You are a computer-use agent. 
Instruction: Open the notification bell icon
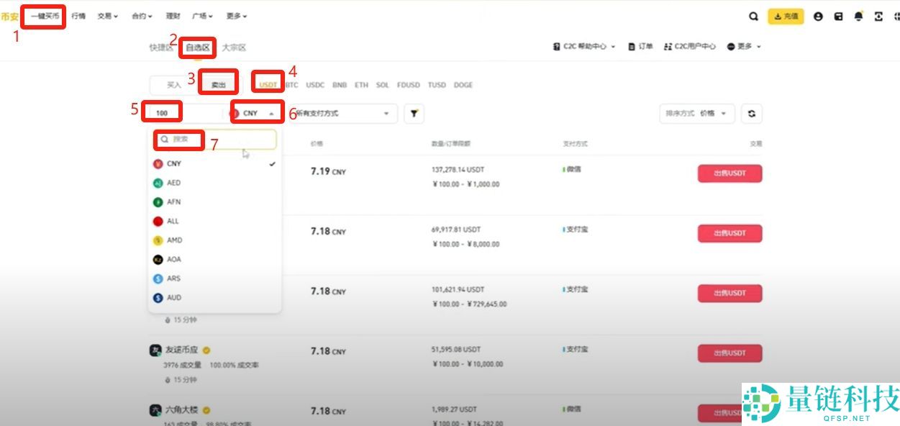[858, 15]
